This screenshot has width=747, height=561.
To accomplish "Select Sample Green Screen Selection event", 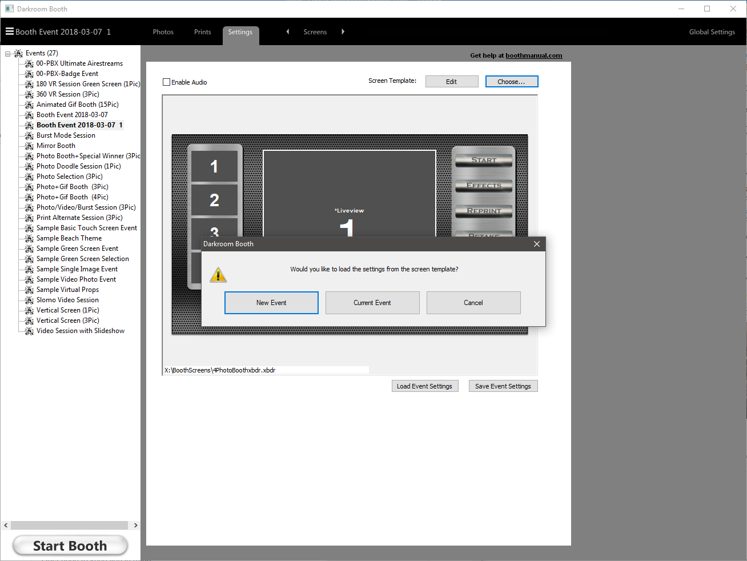I will 83,259.
